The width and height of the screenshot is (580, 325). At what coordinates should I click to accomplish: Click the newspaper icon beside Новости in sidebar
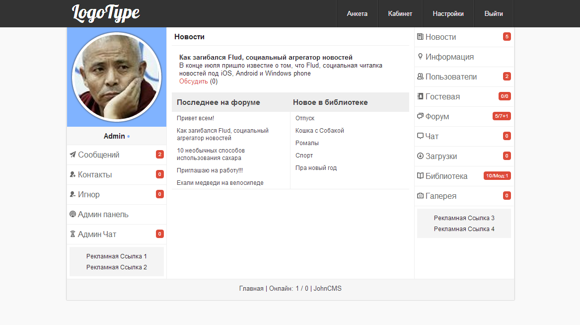420,37
